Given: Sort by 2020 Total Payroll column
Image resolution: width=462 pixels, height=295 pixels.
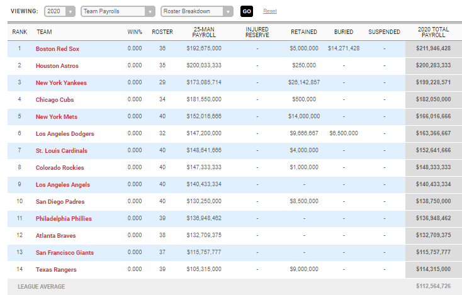Looking at the screenshot, I should coord(433,31).
